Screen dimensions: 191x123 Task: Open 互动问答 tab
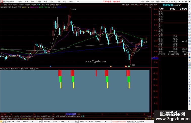pos(39,119)
